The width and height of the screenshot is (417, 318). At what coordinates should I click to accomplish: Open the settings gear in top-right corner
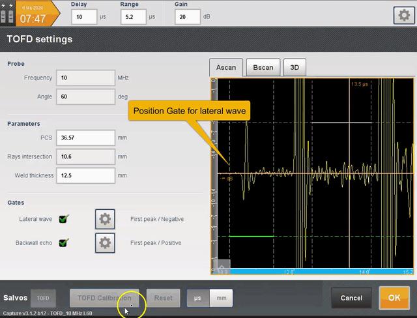click(404, 16)
